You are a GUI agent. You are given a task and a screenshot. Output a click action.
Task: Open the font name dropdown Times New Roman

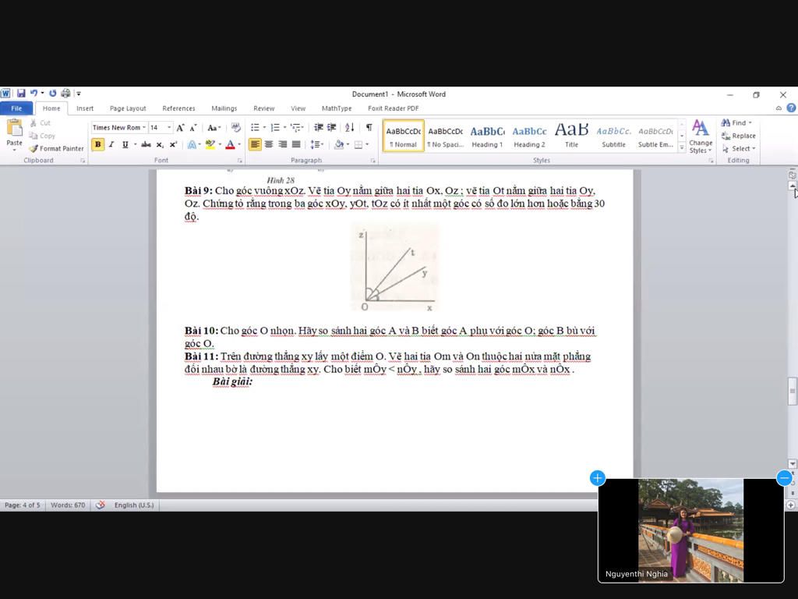click(144, 127)
